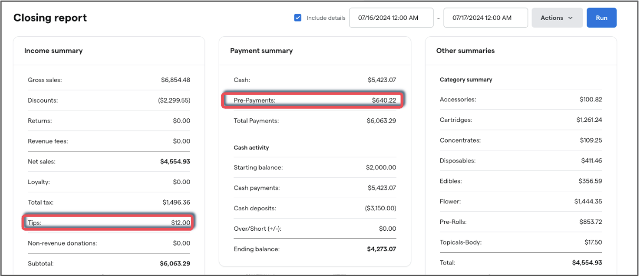Image resolution: width=639 pixels, height=276 pixels.
Task: Click the Income summary card title
Action: click(x=53, y=51)
